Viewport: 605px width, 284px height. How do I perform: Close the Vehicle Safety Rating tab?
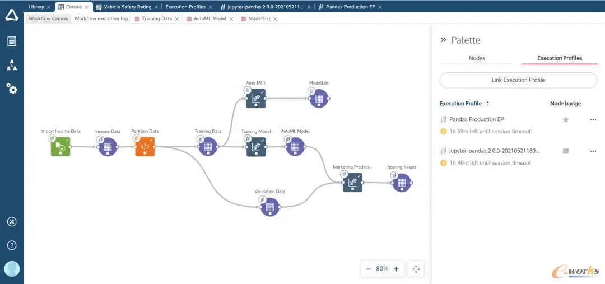tap(156, 7)
